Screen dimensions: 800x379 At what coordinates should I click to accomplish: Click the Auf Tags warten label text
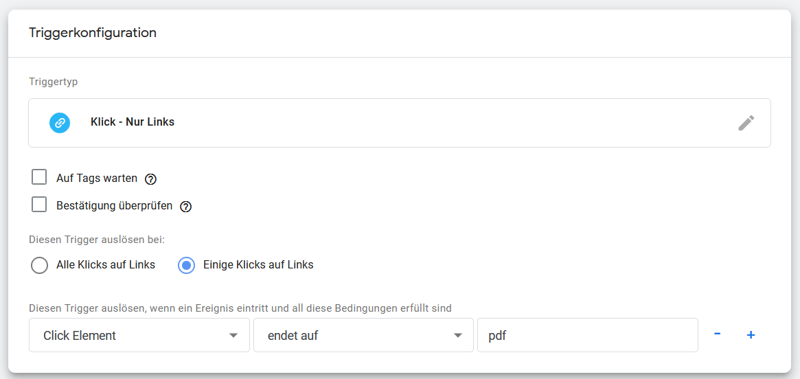(x=97, y=179)
